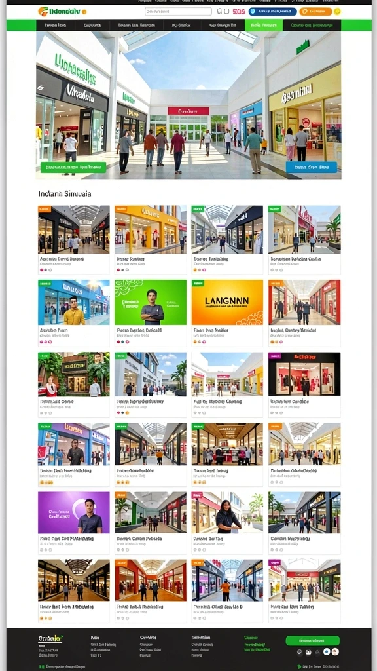The height and width of the screenshot is (671, 377).
Task: Click the "Inotanh Simuaia" section heading
Action: [x=65, y=194]
